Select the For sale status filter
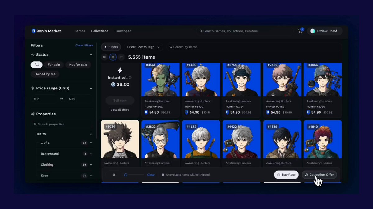The image size is (373, 209). (54, 65)
